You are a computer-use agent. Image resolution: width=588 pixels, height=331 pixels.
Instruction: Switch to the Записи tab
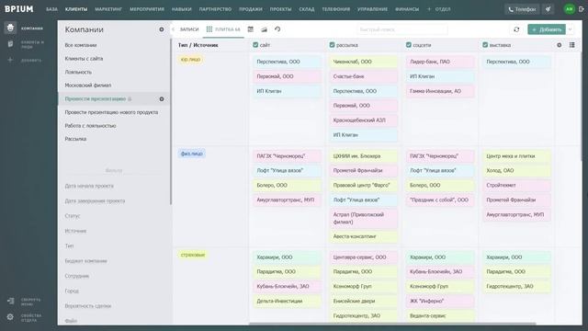[189, 29]
